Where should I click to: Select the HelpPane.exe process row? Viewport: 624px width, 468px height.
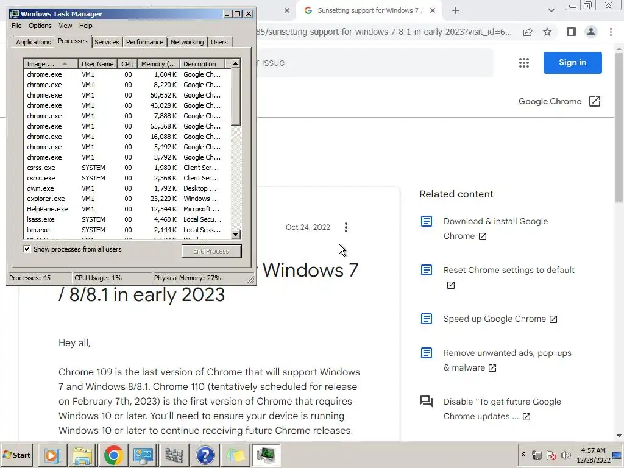[x=127, y=209]
